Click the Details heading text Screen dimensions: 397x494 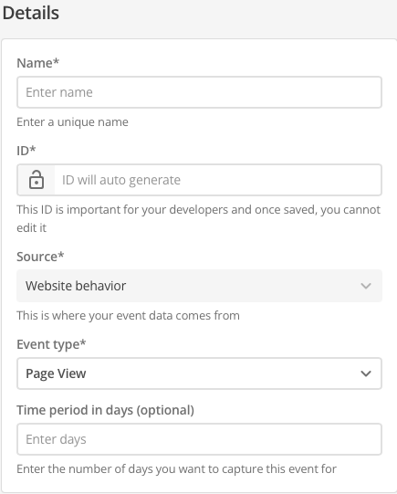click(x=30, y=13)
